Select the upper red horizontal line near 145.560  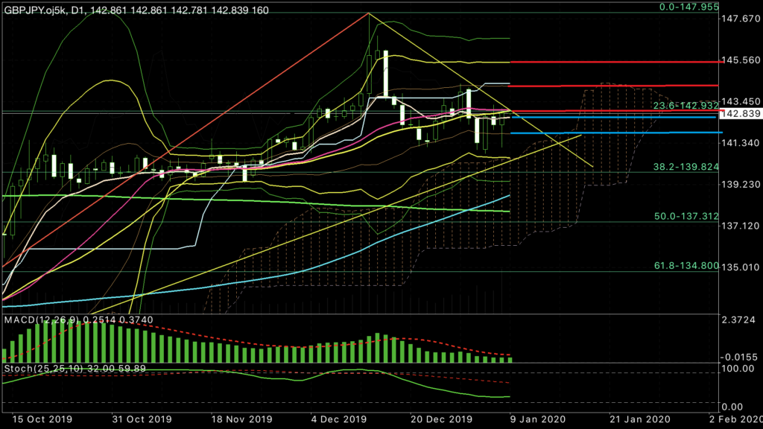click(x=615, y=62)
